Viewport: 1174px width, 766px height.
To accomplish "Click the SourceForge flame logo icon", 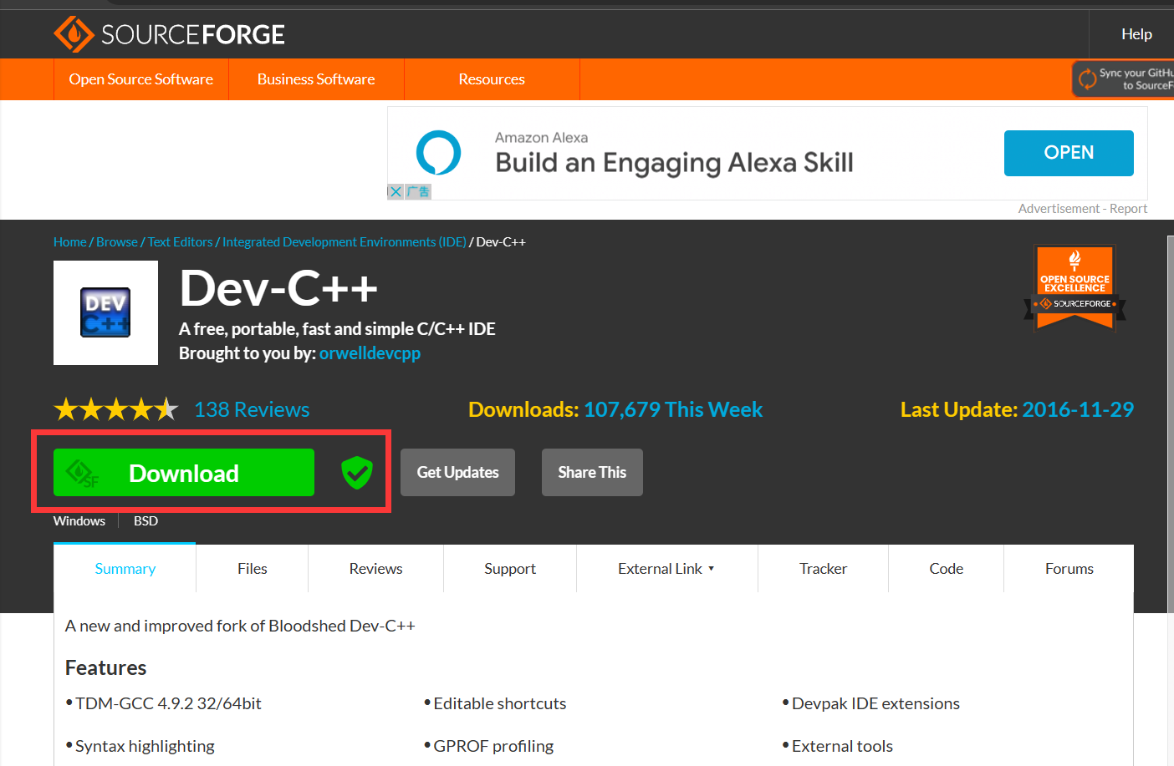I will tap(74, 34).
